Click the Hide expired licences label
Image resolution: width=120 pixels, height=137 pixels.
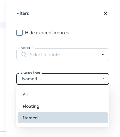coord(47,33)
